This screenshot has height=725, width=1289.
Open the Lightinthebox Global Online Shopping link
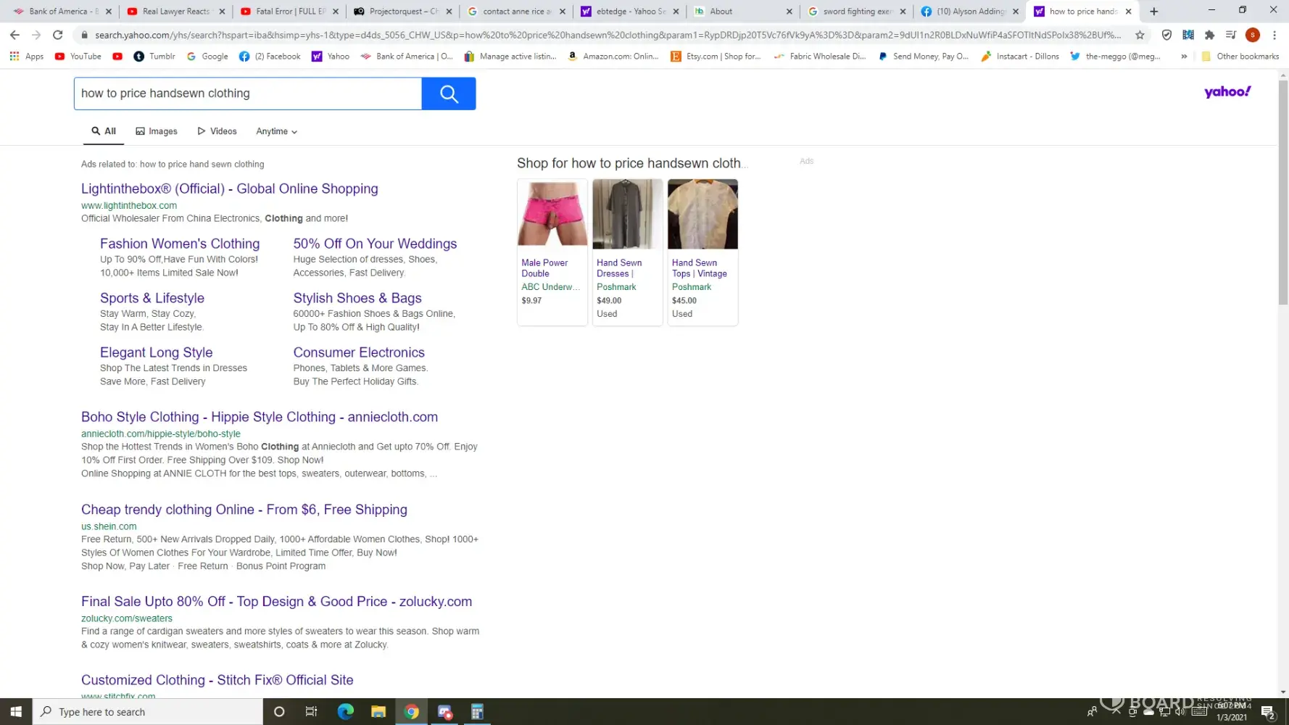point(229,188)
